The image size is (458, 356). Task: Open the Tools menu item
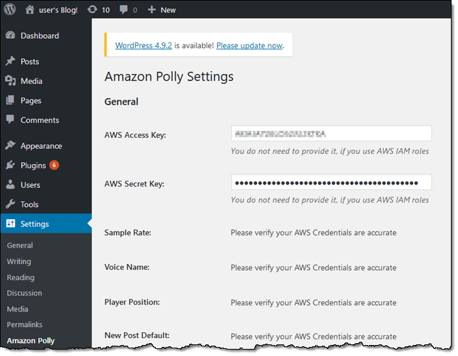[30, 204]
